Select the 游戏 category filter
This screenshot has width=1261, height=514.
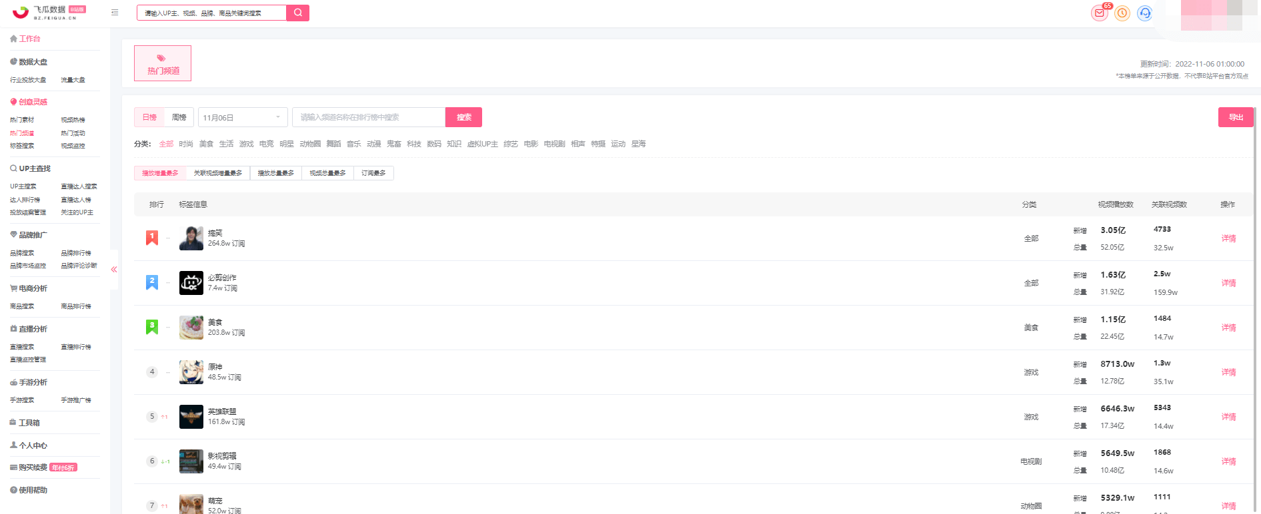tap(247, 144)
